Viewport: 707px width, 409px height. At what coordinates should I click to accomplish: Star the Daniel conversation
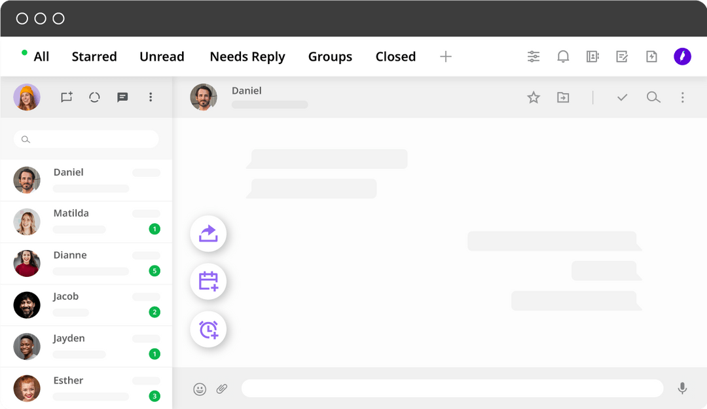click(534, 98)
